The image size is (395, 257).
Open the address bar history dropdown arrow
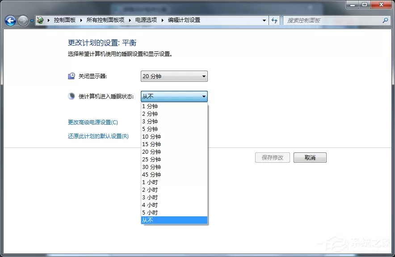pyautogui.click(x=264, y=21)
